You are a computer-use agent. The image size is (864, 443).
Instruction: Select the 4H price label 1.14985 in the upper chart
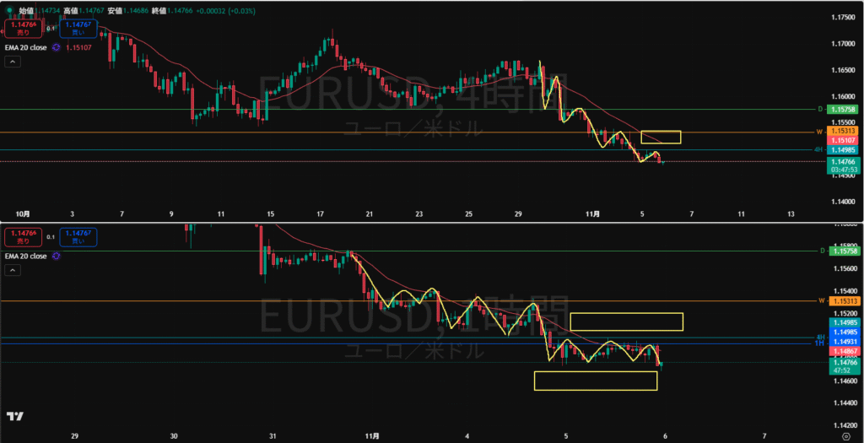844,149
